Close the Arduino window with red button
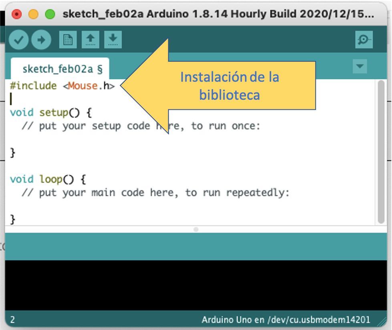 pos(17,14)
